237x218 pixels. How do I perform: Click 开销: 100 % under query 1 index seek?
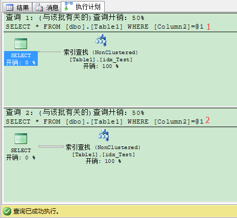(101, 66)
